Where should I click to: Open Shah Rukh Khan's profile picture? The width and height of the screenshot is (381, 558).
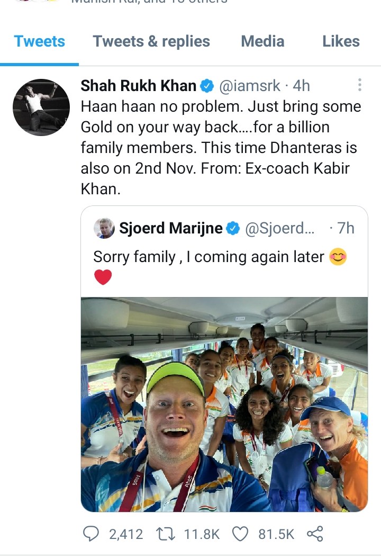41,107
